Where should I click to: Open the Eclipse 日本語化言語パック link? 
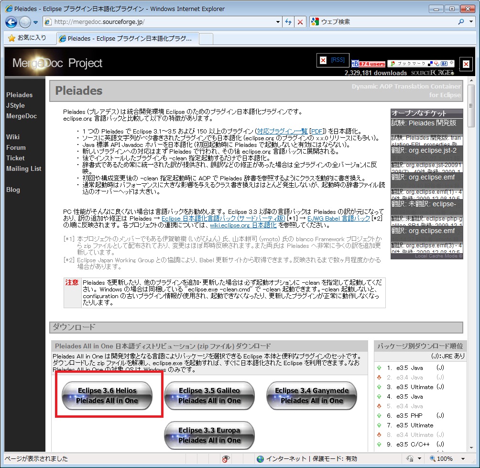223,218
